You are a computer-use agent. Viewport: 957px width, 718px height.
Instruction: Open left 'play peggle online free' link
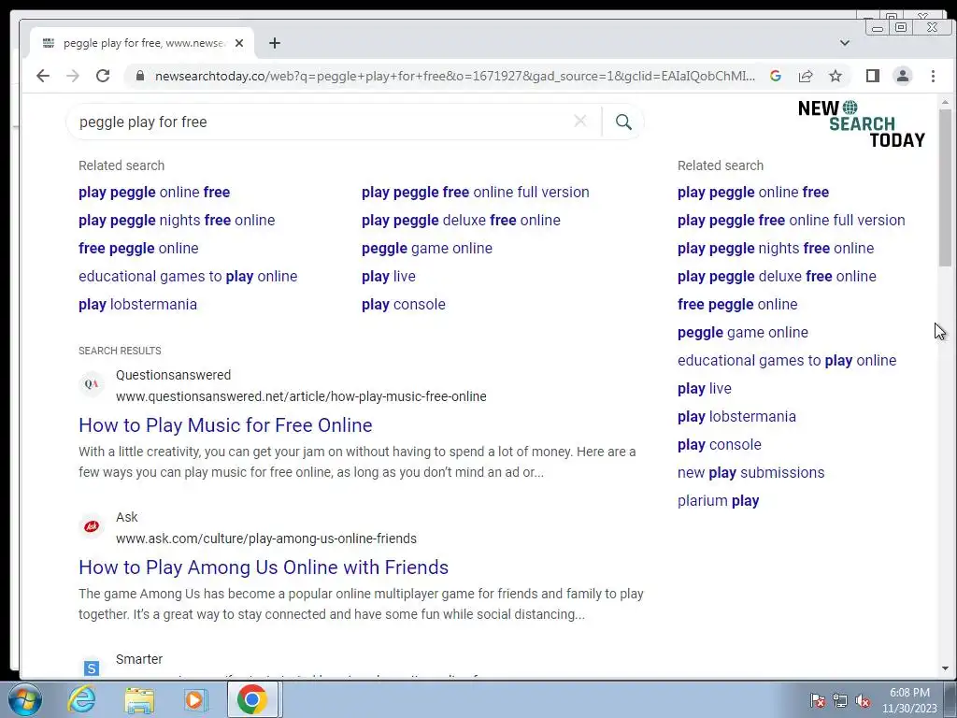[x=154, y=192]
